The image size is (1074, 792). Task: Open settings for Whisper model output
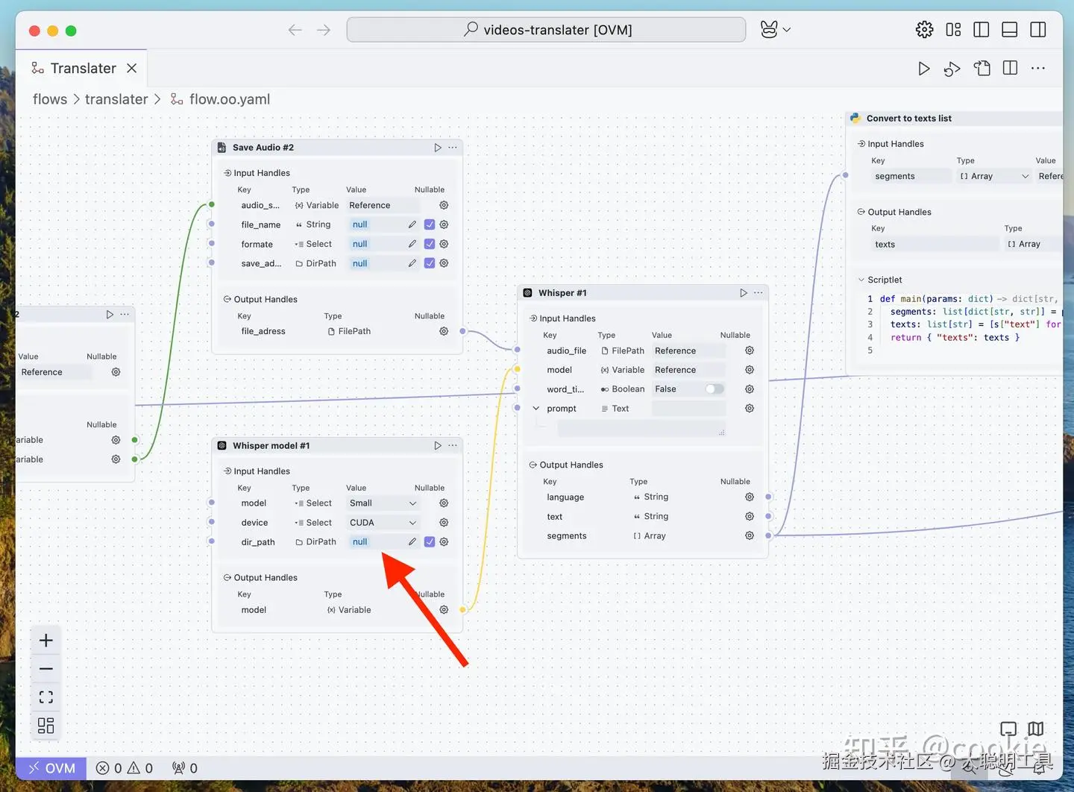pos(444,610)
